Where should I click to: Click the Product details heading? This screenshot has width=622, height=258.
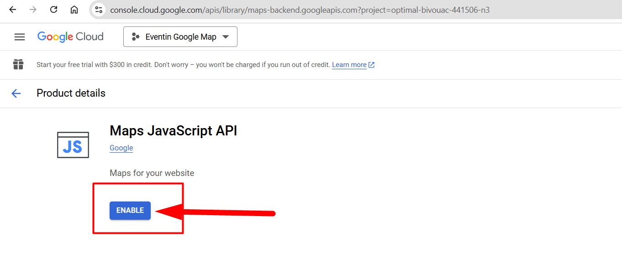(x=71, y=93)
